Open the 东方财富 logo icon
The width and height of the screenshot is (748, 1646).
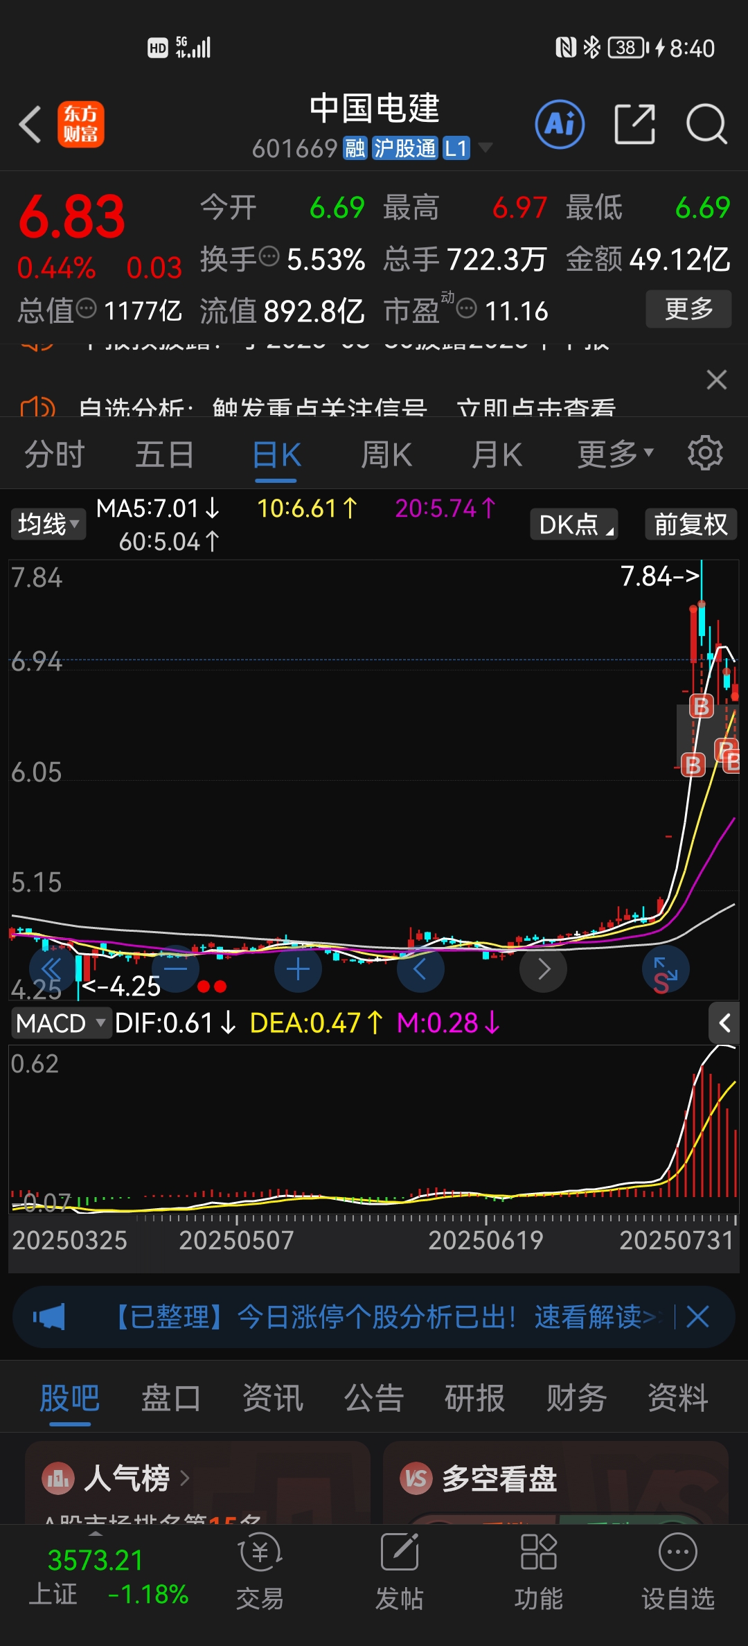pyautogui.click(x=81, y=125)
